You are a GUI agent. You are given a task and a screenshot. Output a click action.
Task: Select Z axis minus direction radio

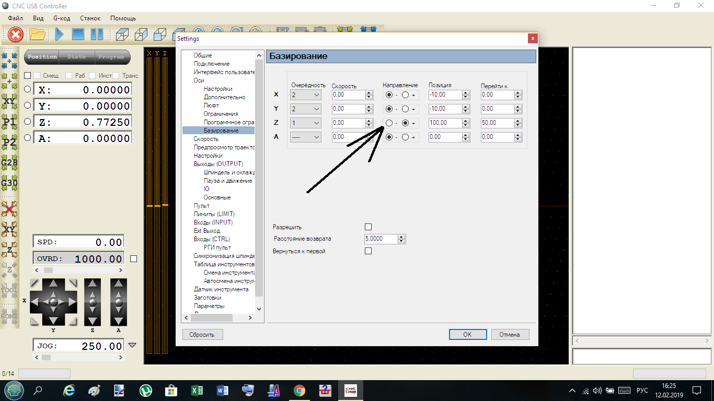point(389,123)
